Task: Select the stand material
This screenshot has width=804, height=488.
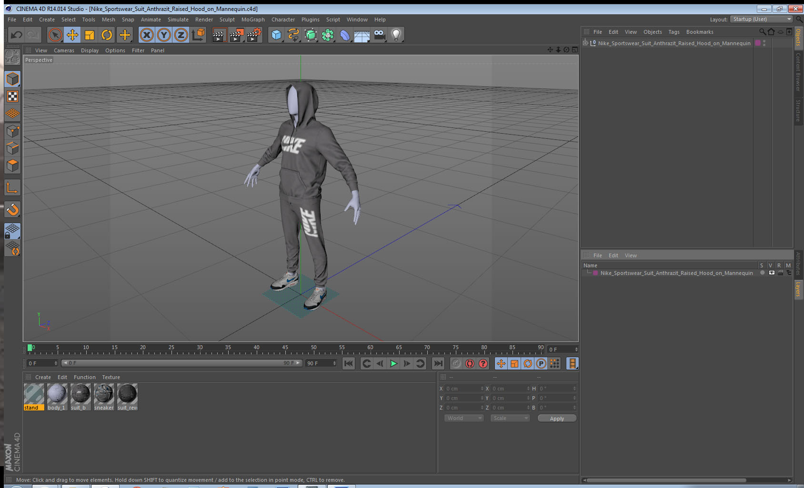Action: tap(34, 397)
